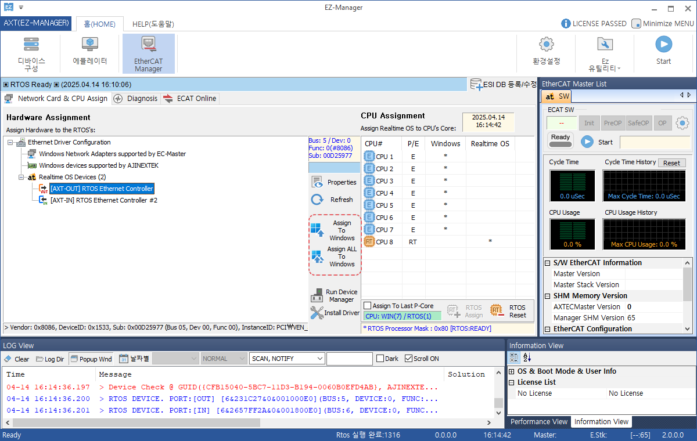Collapse License List section
The width and height of the screenshot is (697, 441).
tap(512, 382)
